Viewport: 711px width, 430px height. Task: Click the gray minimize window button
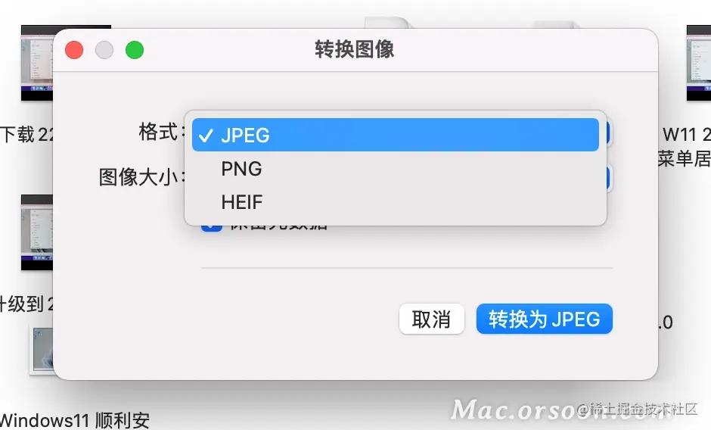pos(104,50)
